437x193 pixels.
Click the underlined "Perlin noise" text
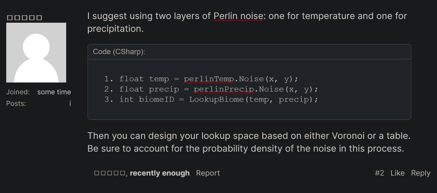pos(239,16)
